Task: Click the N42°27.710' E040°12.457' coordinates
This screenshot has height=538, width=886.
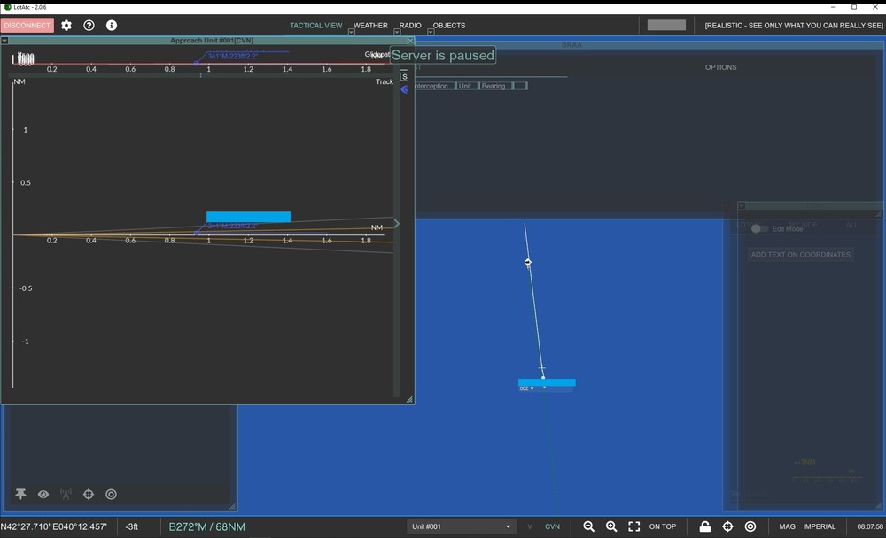Action: 54,526
